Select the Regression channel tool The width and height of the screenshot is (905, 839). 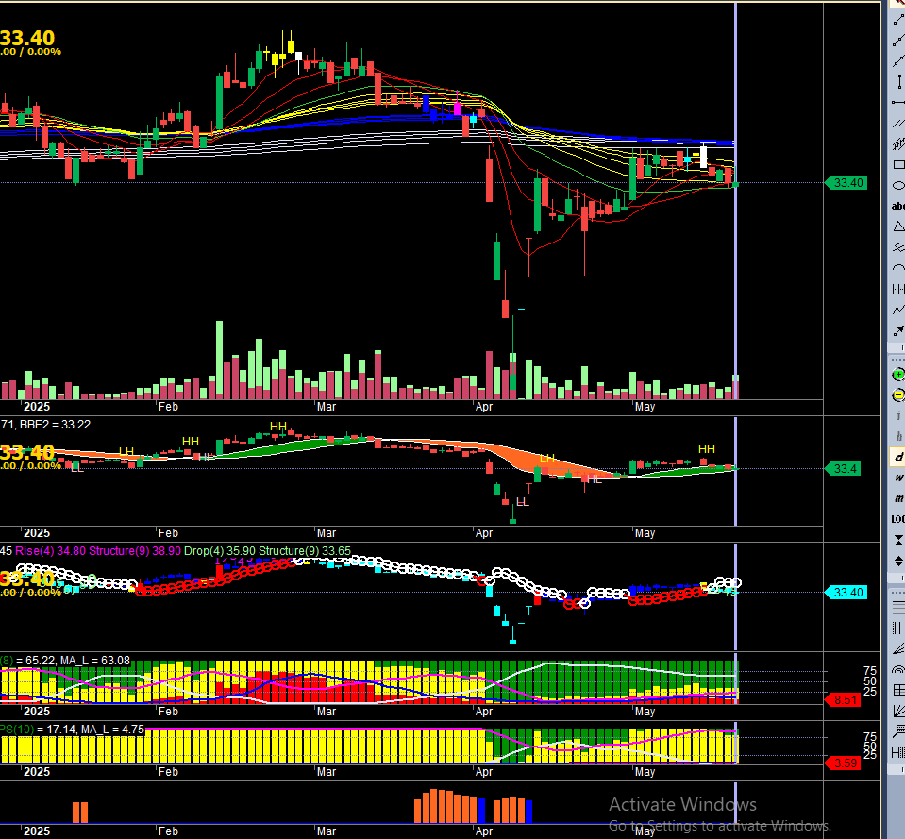898,143
